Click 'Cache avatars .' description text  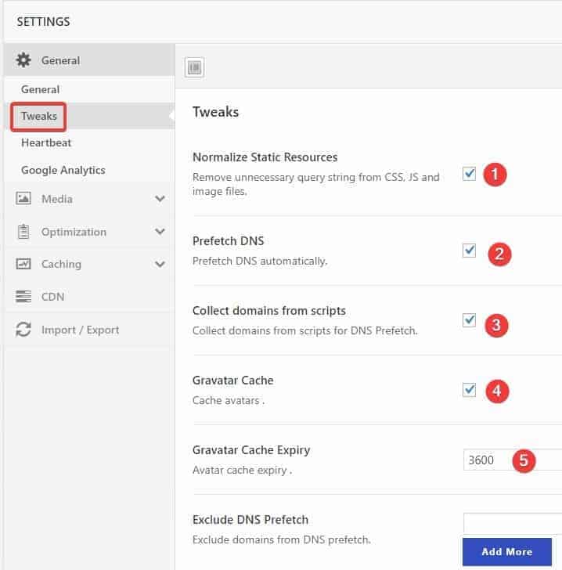pyautogui.click(x=229, y=400)
